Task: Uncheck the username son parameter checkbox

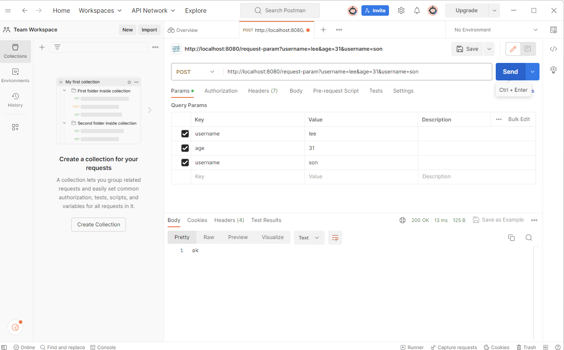Action: [185, 163]
